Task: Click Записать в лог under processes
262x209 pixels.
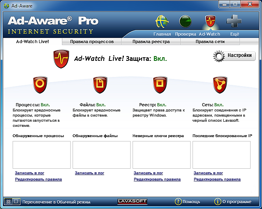Action: 30,173
